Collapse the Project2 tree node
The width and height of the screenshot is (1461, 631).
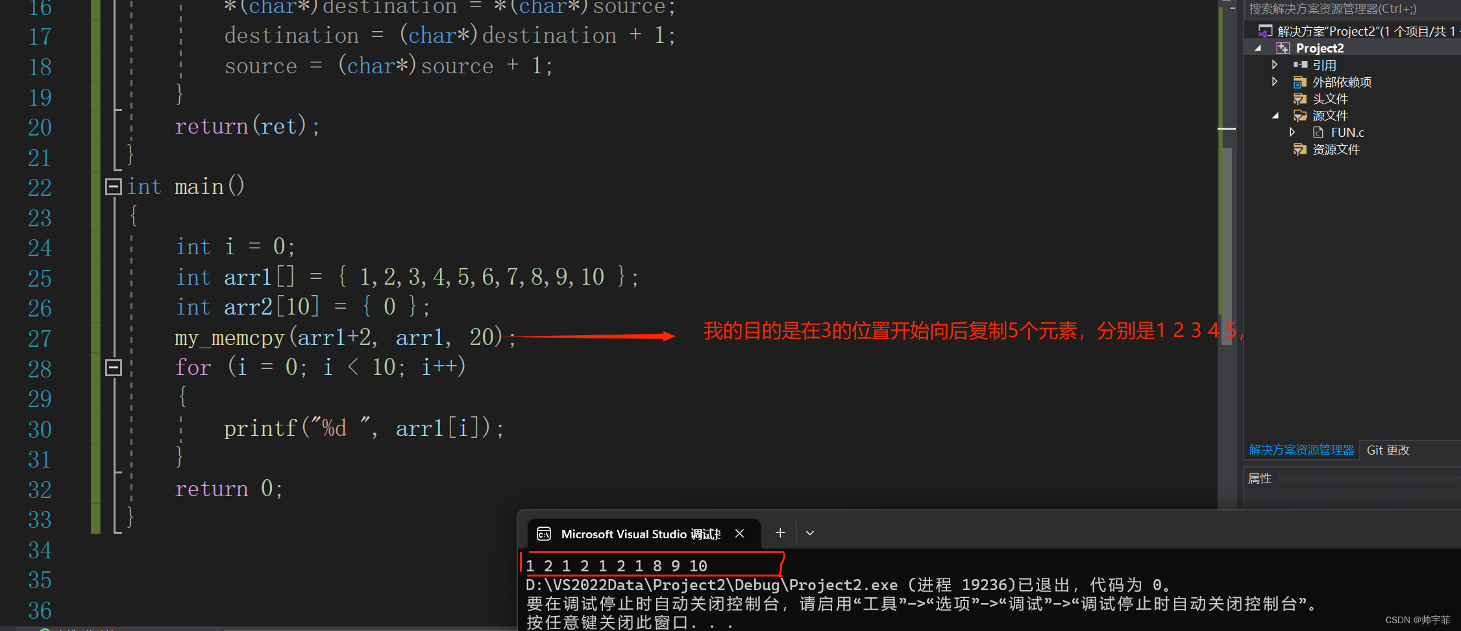pos(1258,49)
